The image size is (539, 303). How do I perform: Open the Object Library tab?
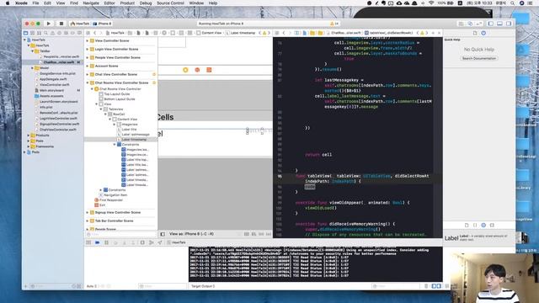483,225
